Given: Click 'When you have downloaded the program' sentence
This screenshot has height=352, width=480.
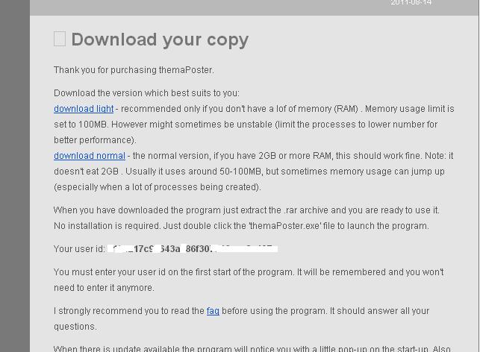Looking at the screenshot, I should click(246, 210).
